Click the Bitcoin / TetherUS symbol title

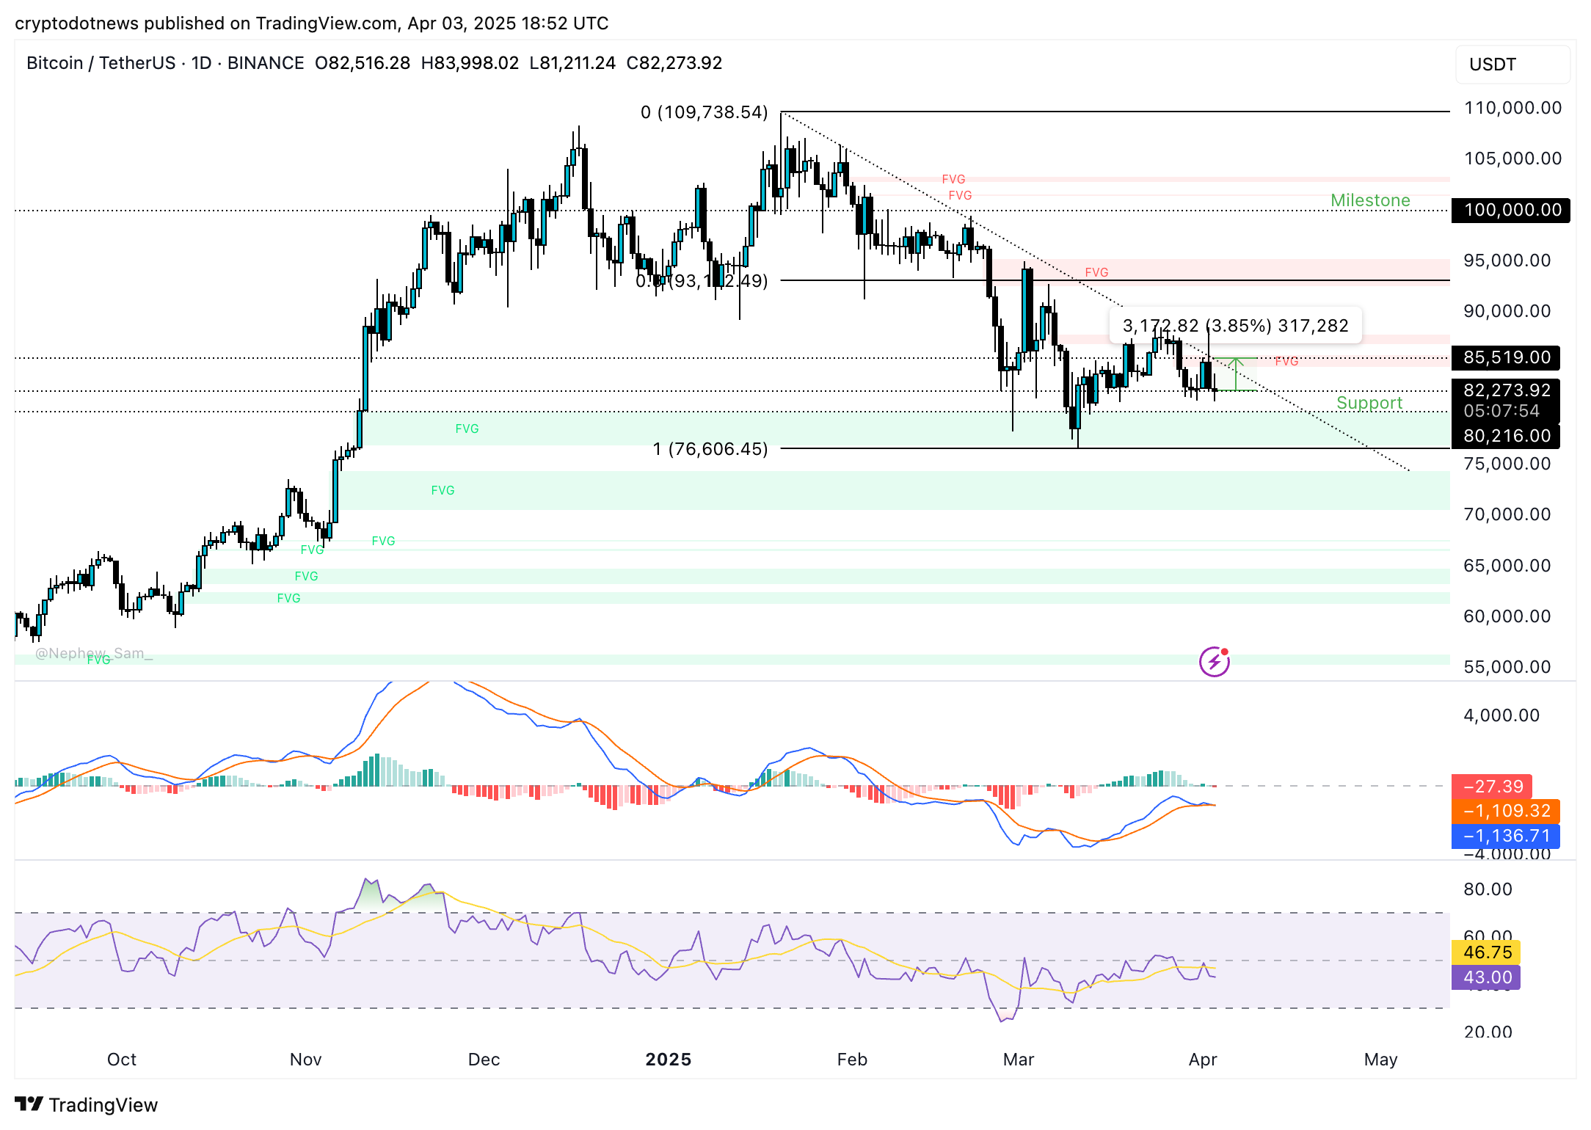click(x=101, y=63)
